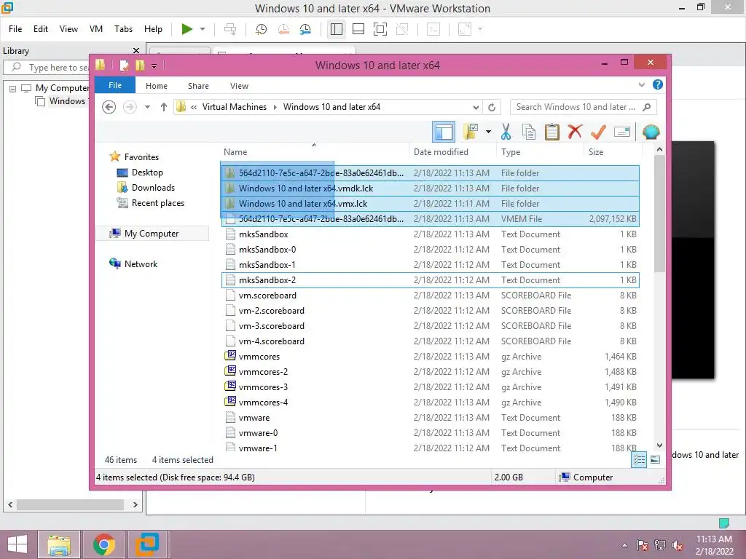Sort files by the Size column

coord(613,152)
